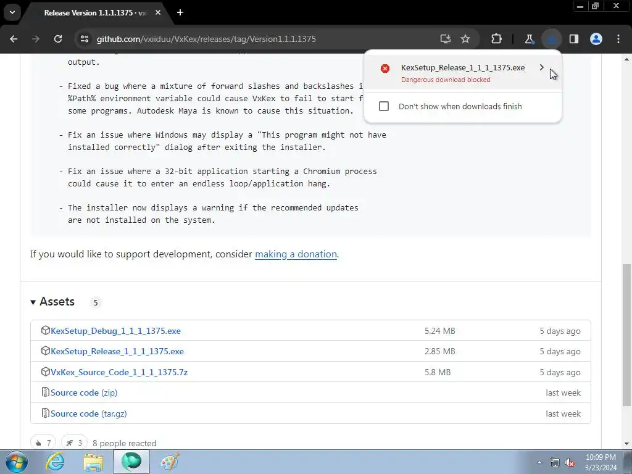This screenshot has width=632, height=474.
Task: Click the scrollbar up arrow
Action: click(627, 59)
